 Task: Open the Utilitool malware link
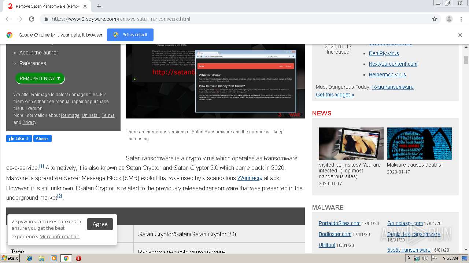coord(327,245)
